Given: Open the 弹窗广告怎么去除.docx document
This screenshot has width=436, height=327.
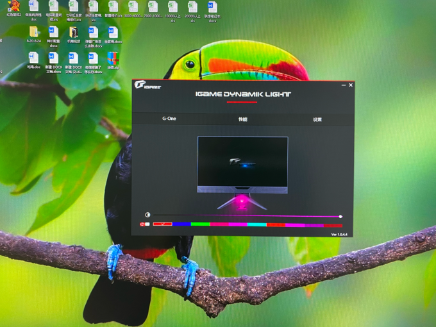Looking at the screenshot, I should [93, 37].
